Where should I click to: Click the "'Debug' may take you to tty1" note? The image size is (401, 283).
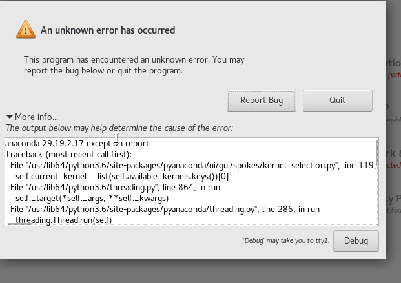[x=285, y=241]
